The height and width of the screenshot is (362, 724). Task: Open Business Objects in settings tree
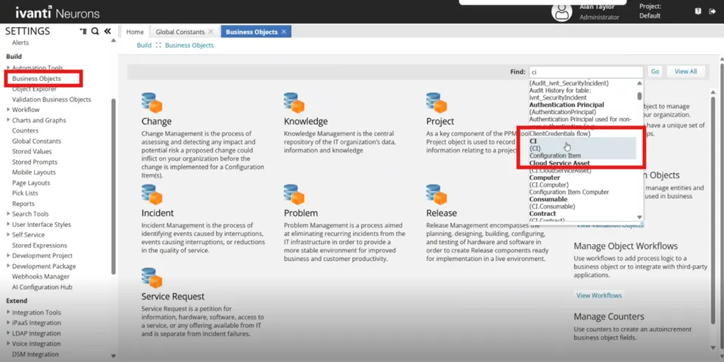36,78
